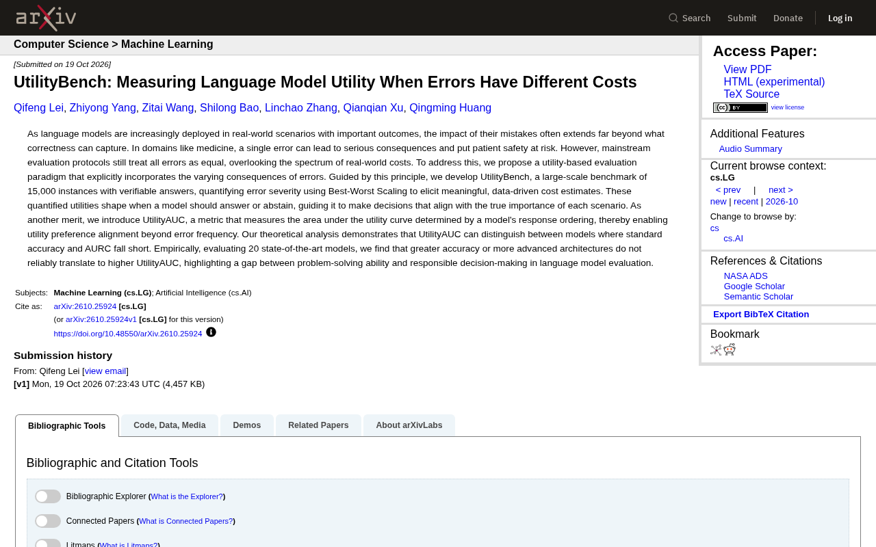
Task: Select the Demos tab
Action: pos(247,425)
